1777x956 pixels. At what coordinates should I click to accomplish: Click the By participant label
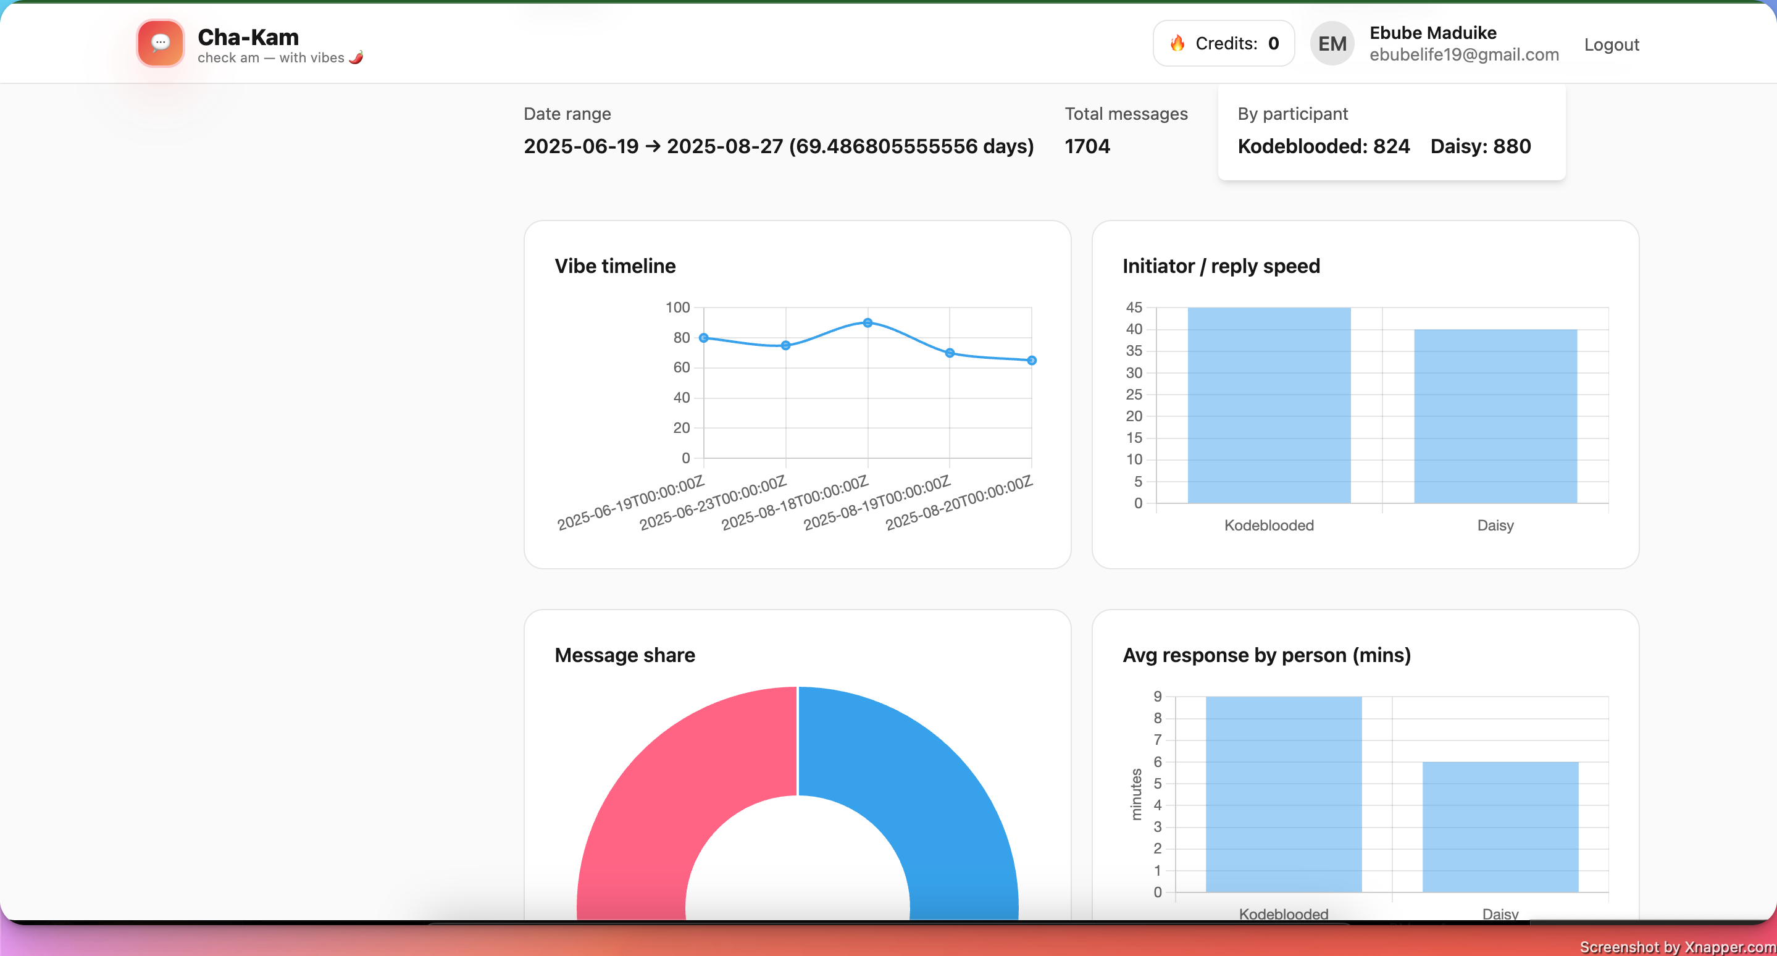[x=1292, y=114]
